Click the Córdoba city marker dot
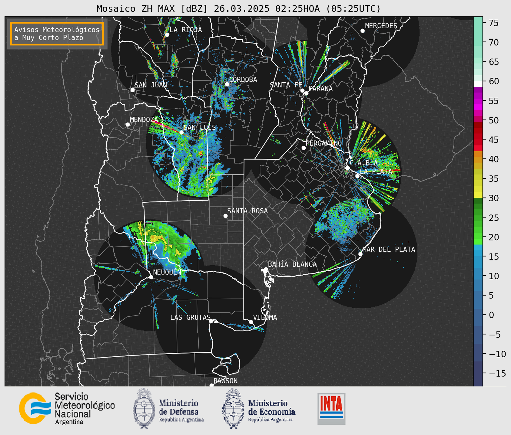 tap(227, 84)
